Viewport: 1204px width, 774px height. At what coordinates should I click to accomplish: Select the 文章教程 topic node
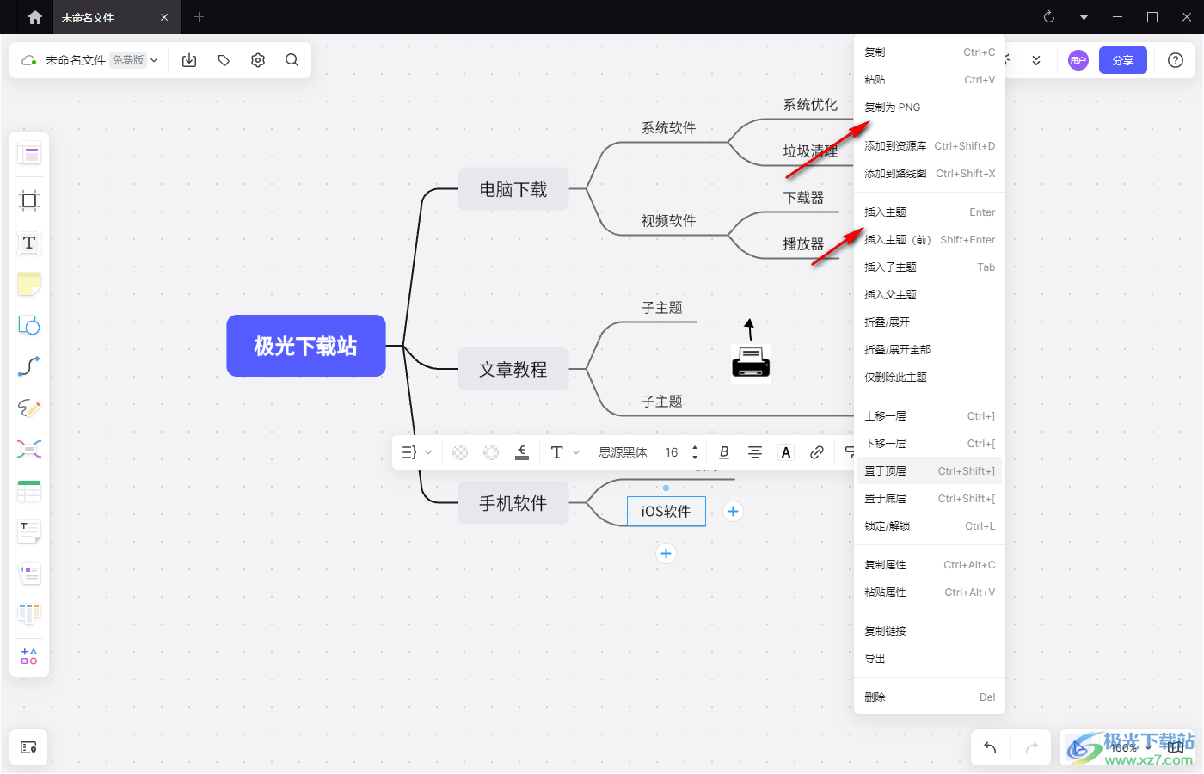pyautogui.click(x=513, y=369)
